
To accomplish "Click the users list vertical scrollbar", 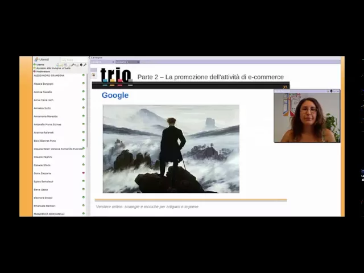I will click(87, 110).
